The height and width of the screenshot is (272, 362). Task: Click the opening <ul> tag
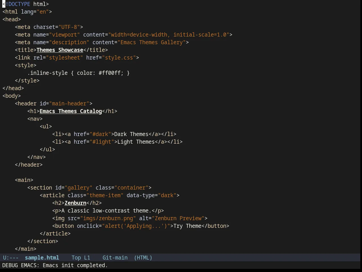point(46,126)
